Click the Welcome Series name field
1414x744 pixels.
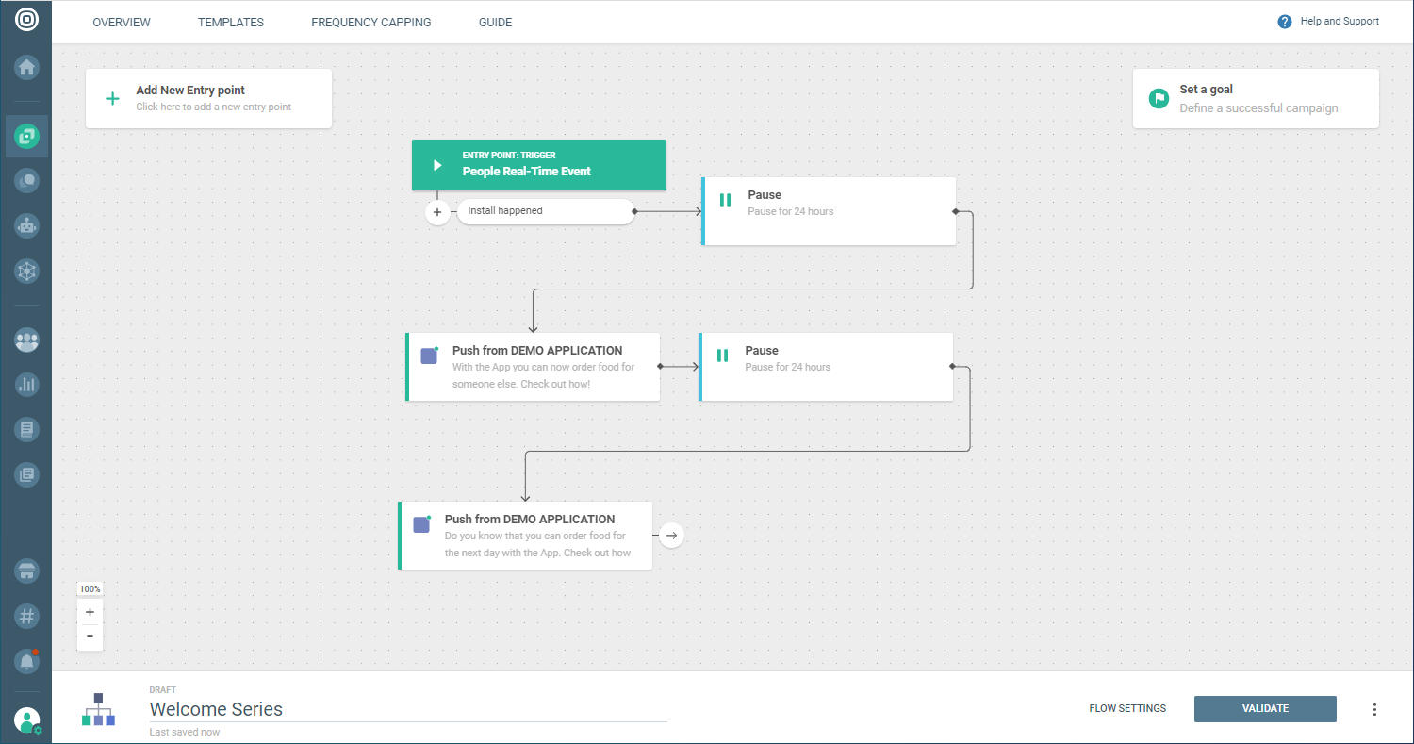pos(407,709)
